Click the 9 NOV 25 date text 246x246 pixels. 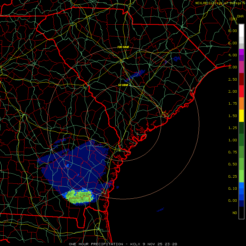tap(152, 244)
